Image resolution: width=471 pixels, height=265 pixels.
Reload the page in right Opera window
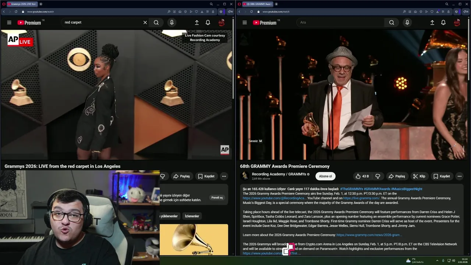(251, 11)
